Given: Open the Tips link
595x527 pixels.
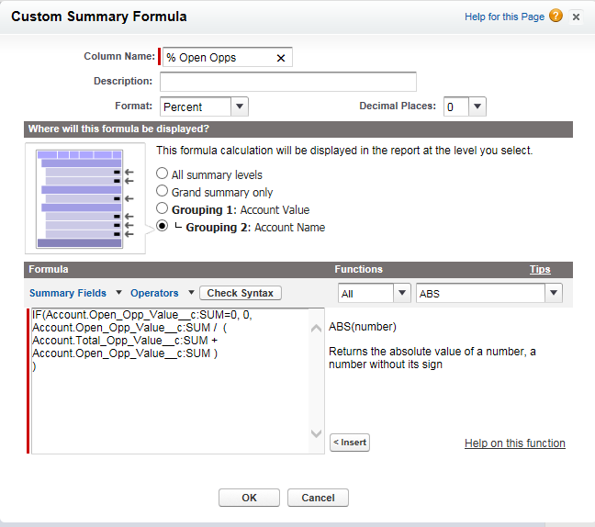Looking at the screenshot, I should pyautogui.click(x=540, y=269).
